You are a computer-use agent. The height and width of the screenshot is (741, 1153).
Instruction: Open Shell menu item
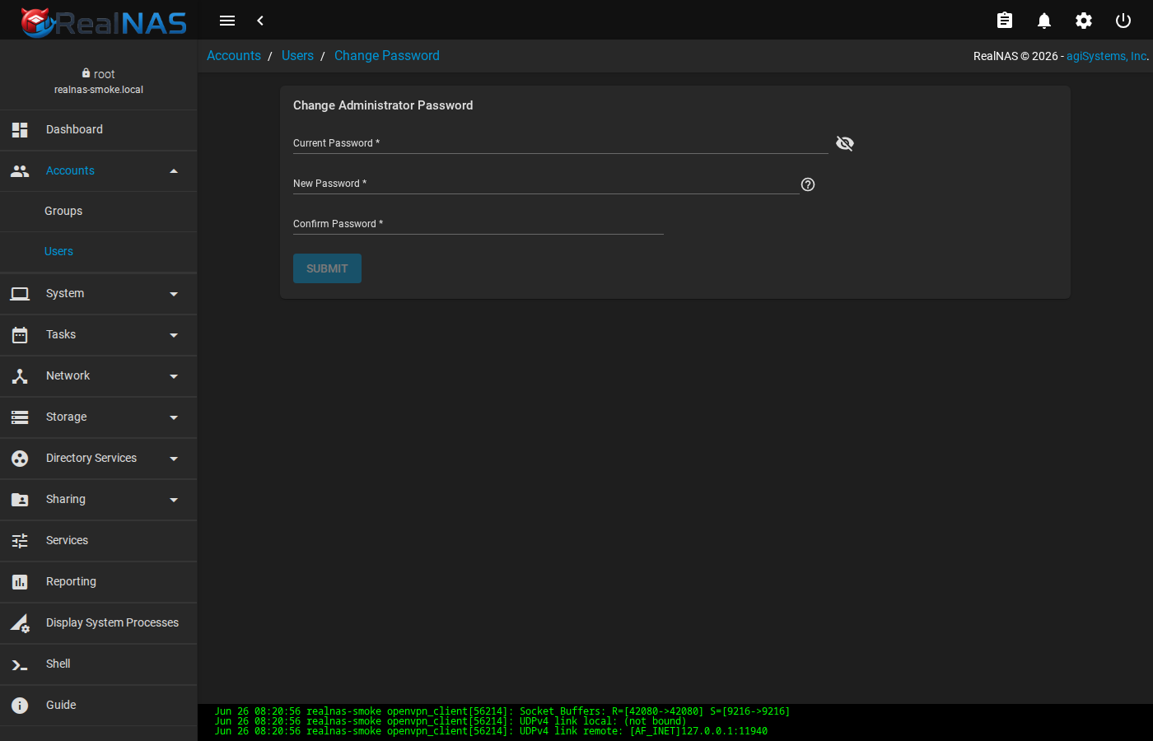99,664
